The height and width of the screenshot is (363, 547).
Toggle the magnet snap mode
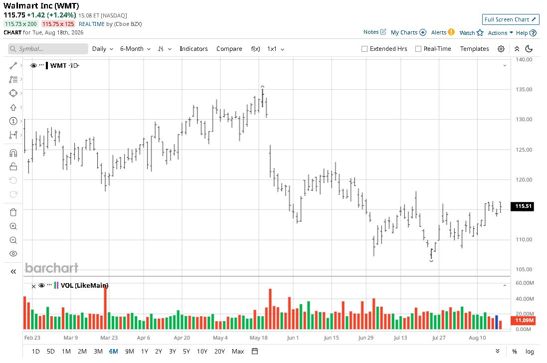coord(13,153)
